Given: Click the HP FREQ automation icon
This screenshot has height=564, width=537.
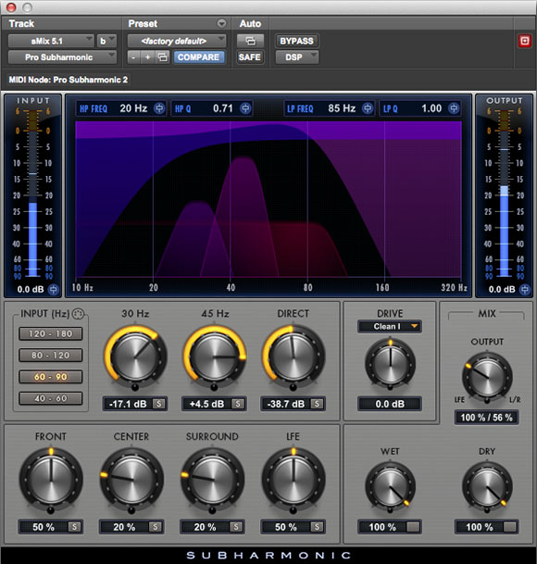Looking at the screenshot, I should tap(159, 108).
